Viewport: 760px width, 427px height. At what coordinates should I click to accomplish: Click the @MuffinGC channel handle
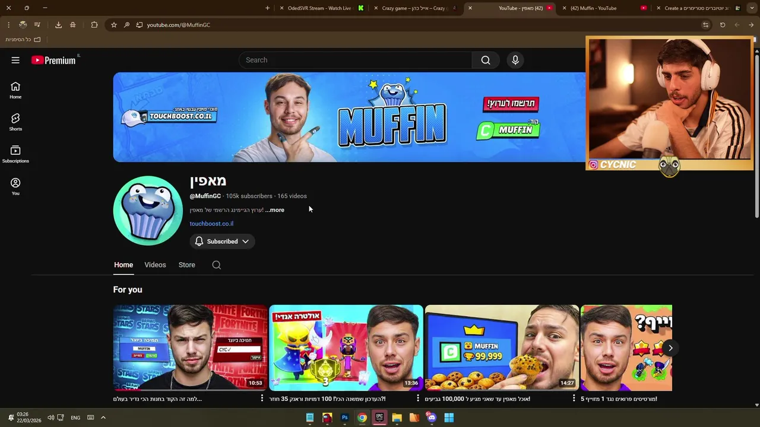point(205,196)
